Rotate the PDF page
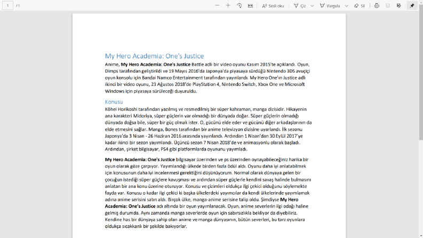The image size is (423, 238). pos(239,5)
